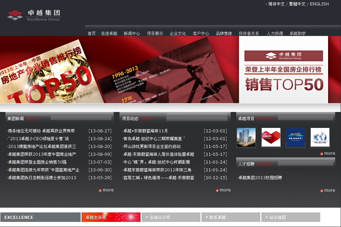Click the more arrow under 项目动态
Image resolution: width=341 pixels, height=227 pixels.
pyautogui.click(x=223, y=190)
